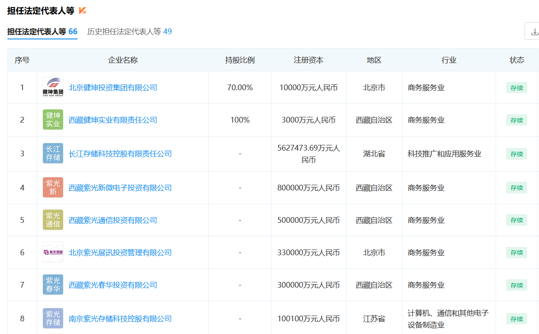This screenshot has width=539, height=334.
Task: Click 计算机、通信和其他电子设备制造业 industry cell
Action: (x=448, y=319)
